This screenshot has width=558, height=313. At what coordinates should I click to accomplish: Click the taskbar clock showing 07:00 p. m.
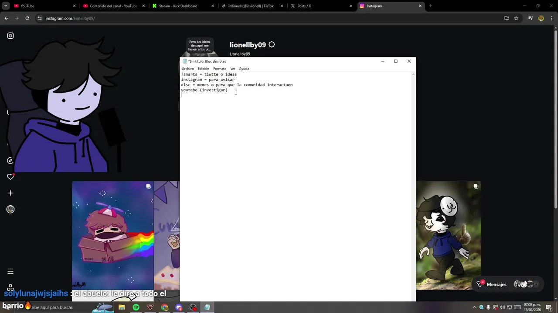tap(532, 307)
